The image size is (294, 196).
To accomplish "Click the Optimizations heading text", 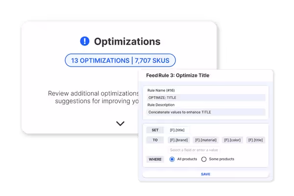I will pos(127,42).
